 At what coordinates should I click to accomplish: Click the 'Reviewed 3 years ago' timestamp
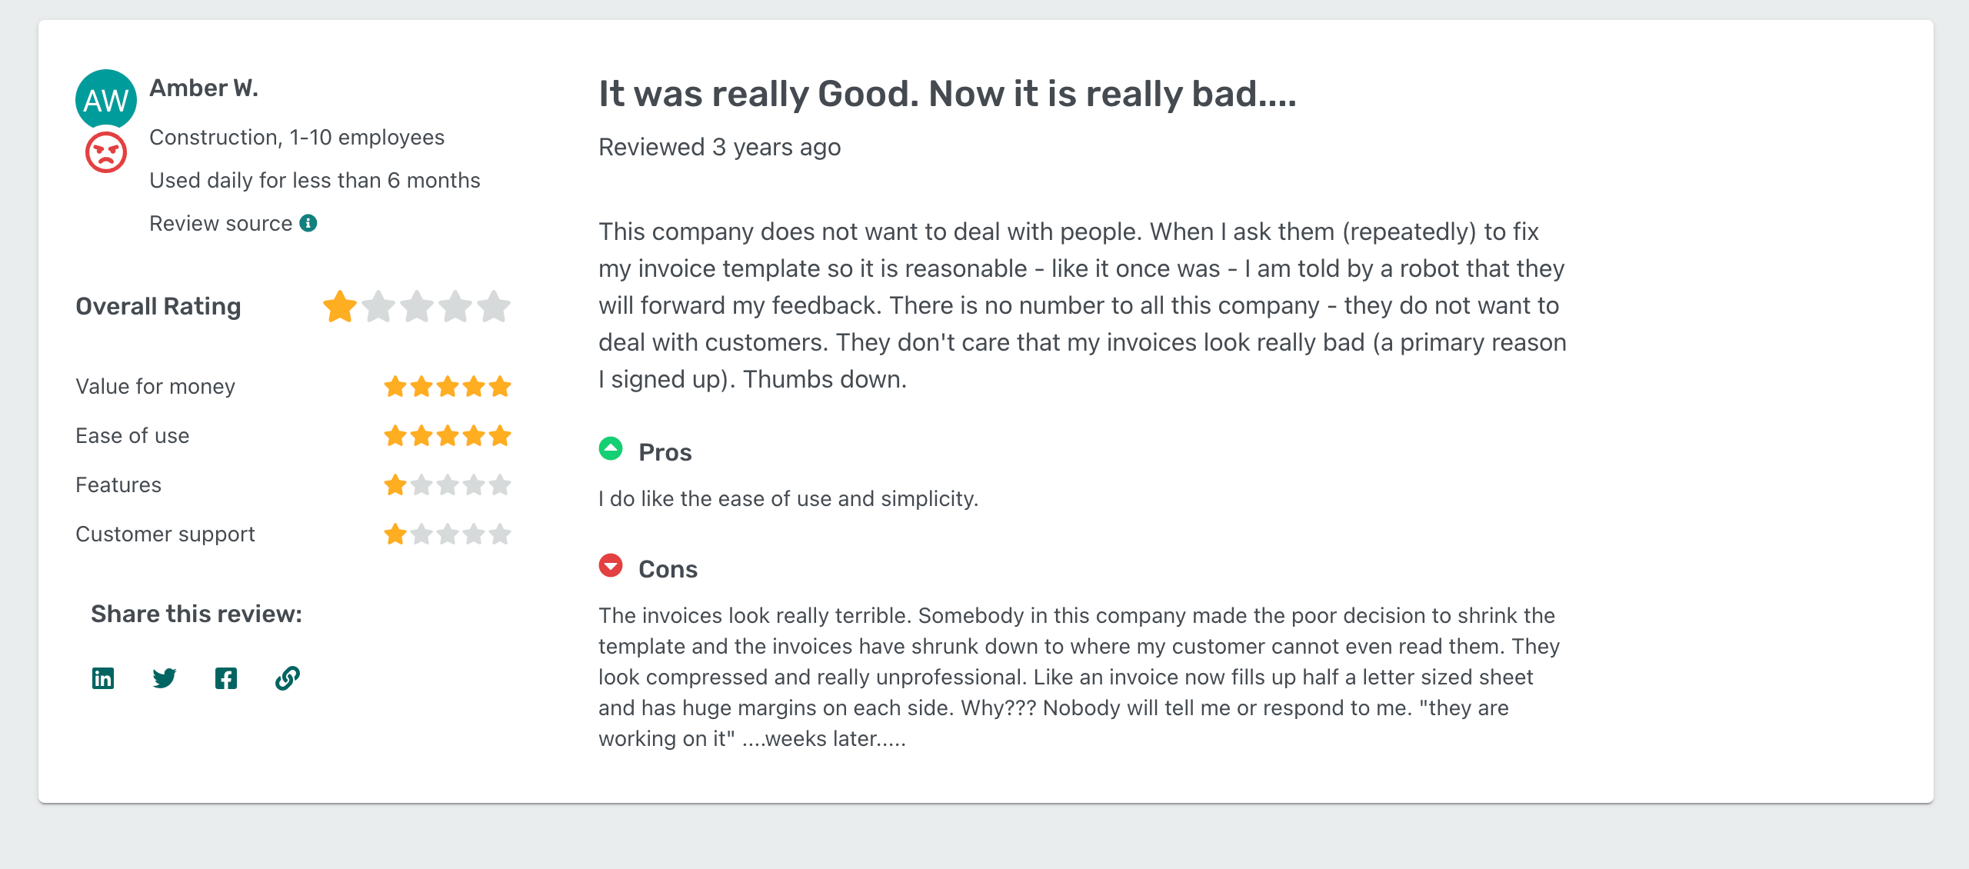pos(719,147)
